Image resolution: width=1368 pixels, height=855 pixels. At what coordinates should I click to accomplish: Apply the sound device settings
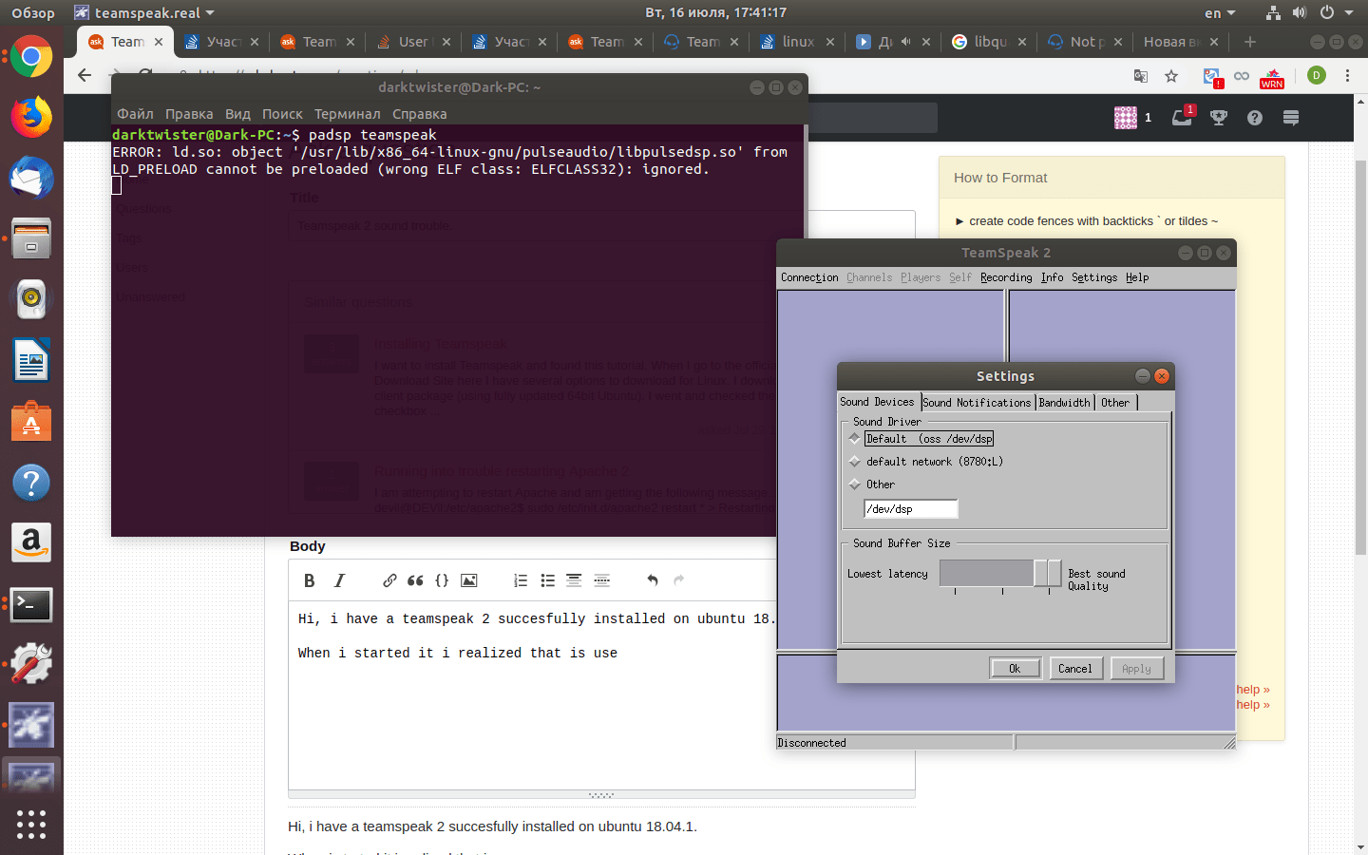point(1137,668)
